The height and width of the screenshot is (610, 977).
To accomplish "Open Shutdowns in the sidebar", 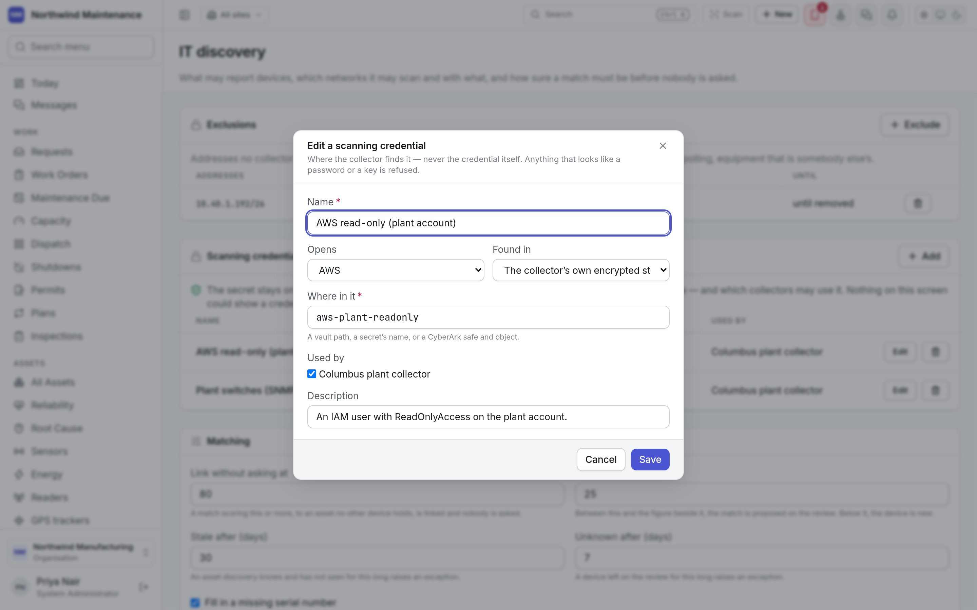I will pyautogui.click(x=81, y=267).
